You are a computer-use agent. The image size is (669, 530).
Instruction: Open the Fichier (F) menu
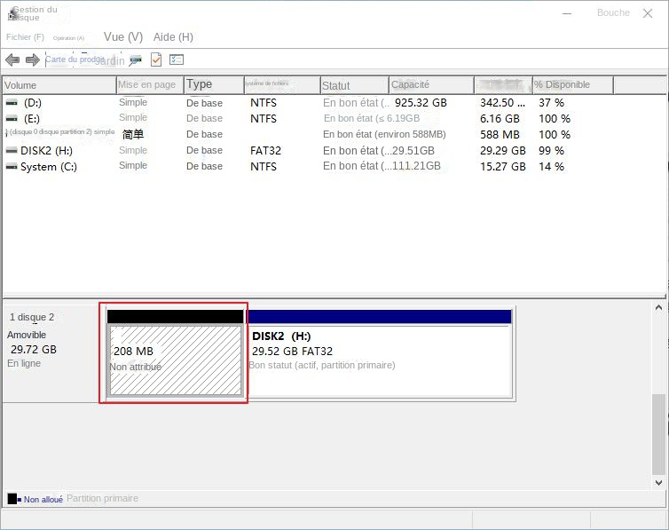coord(25,37)
